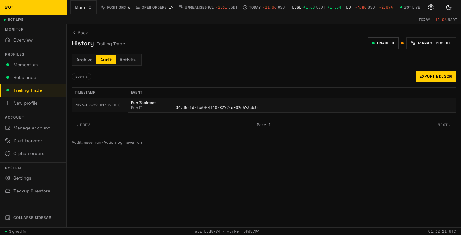Click the Run ID value 047d551d

(217, 108)
